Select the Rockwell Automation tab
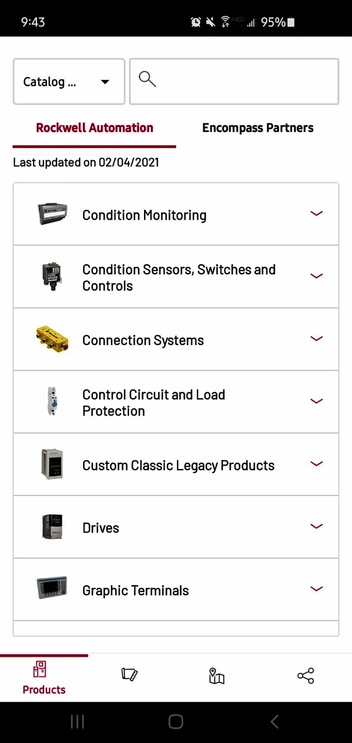This screenshot has width=352, height=743. pos(94,128)
